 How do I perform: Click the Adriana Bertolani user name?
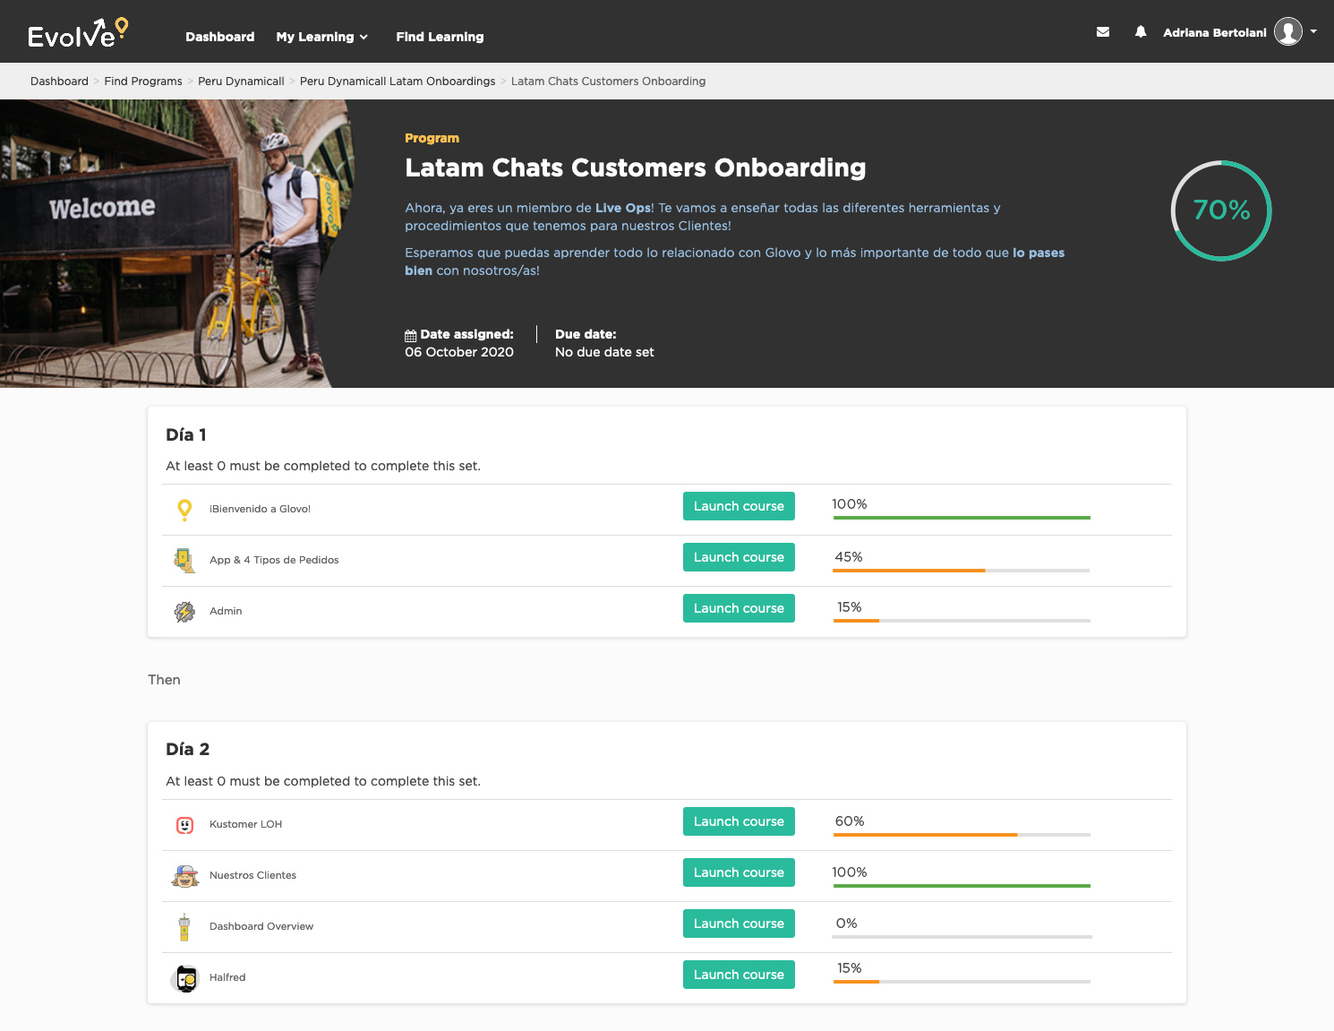1215,32
